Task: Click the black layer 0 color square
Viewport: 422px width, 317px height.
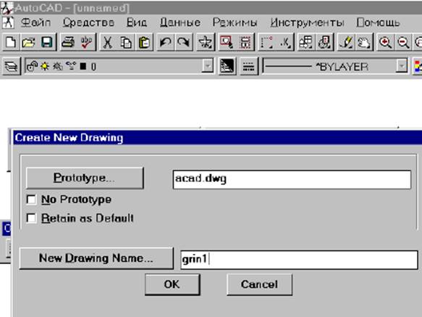Action: 83,66
